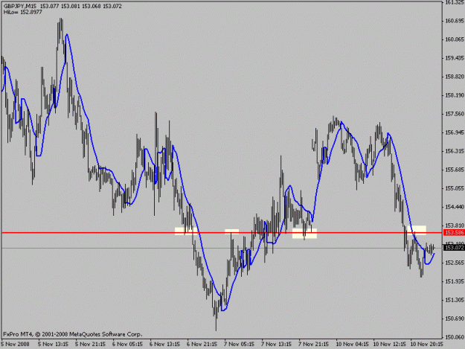
Task: Click the 156.945 price scale label
Action: 455,132
